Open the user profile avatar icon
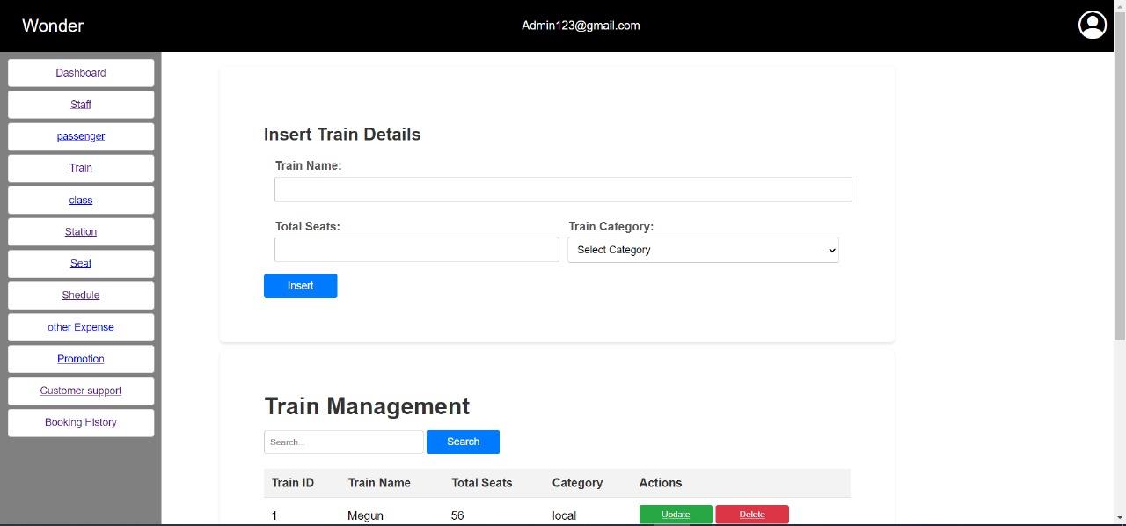 pos(1093,26)
